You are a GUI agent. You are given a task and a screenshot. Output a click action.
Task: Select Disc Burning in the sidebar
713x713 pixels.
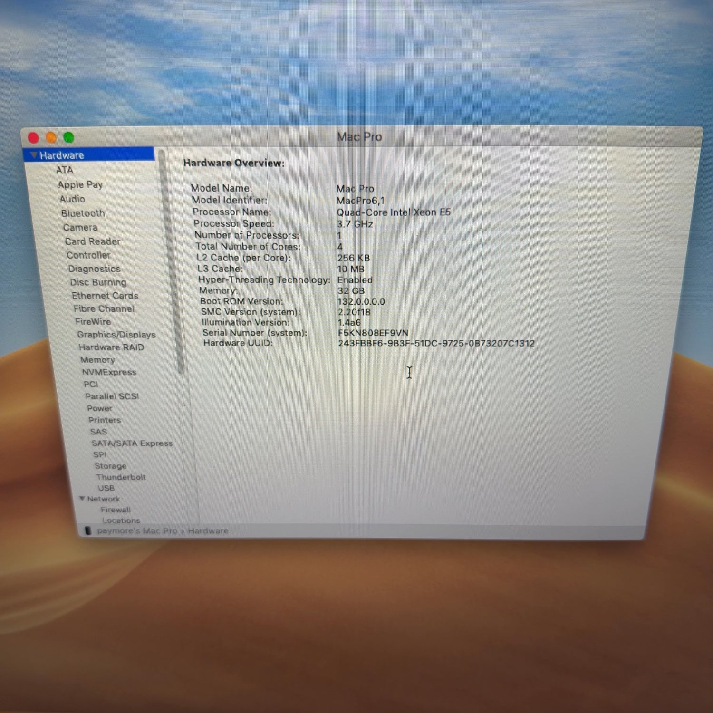click(x=98, y=282)
